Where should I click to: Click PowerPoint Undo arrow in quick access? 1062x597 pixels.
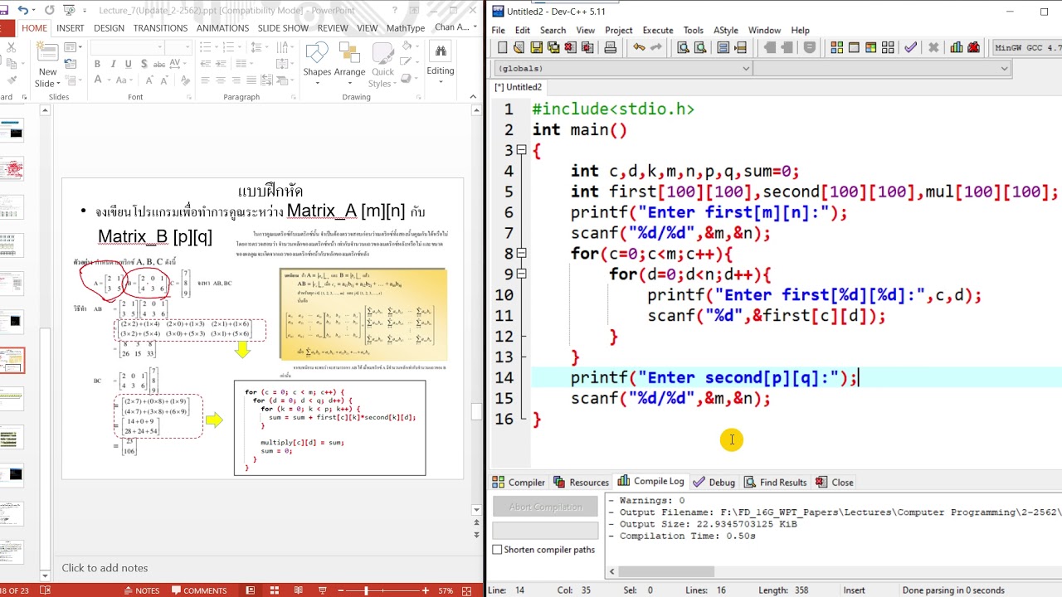pyautogui.click(x=22, y=10)
